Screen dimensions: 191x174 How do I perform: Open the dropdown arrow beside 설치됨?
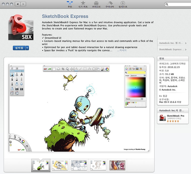point(27,48)
